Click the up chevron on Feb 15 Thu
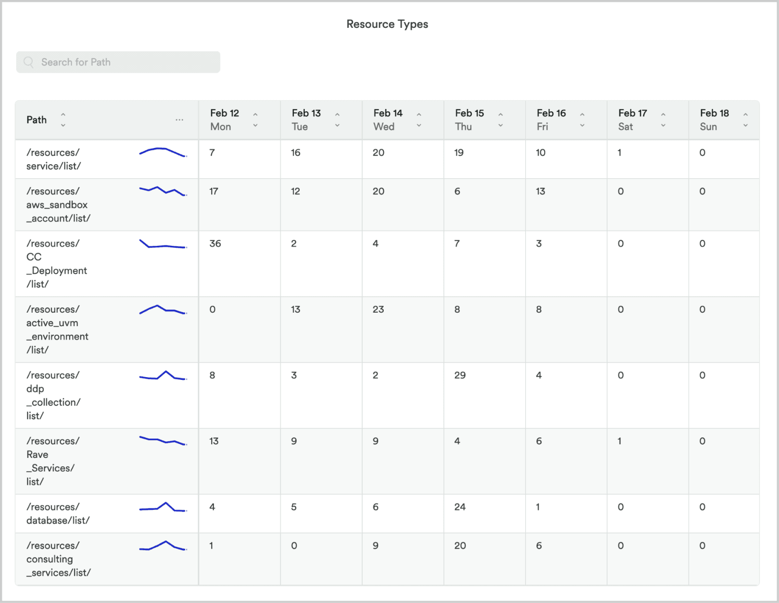The image size is (779, 603). click(501, 114)
